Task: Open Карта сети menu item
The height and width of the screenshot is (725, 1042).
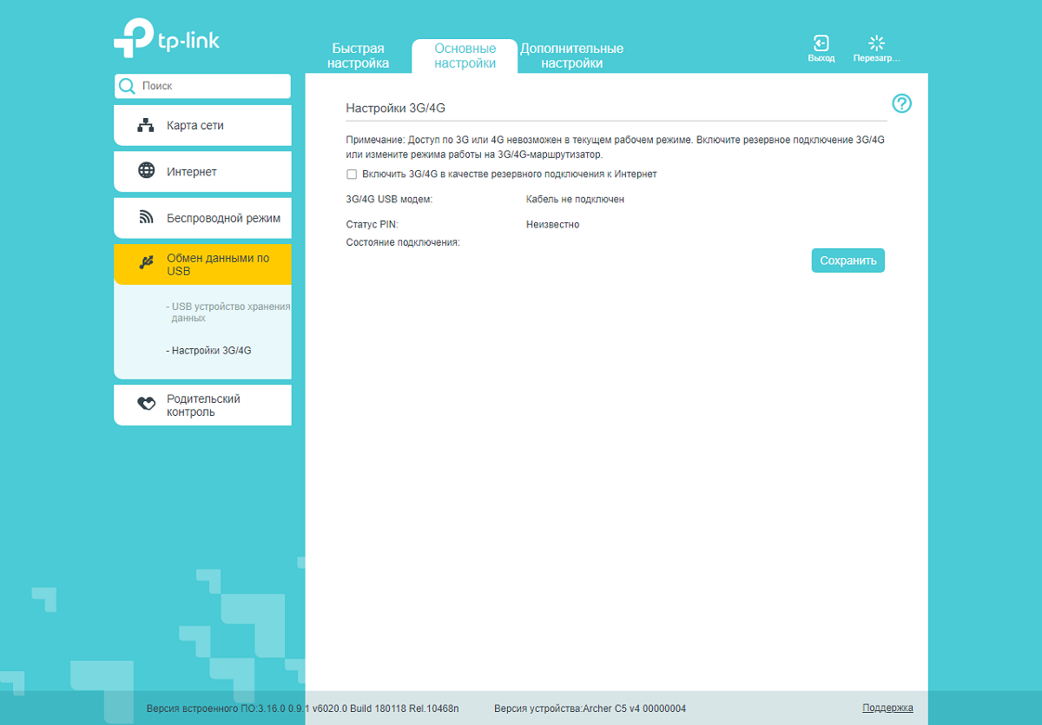Action: pos(202,126)
